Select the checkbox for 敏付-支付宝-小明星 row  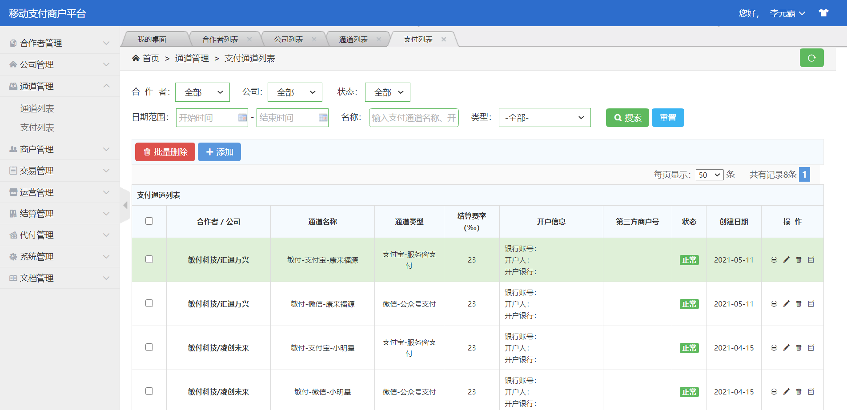point(149,347)
